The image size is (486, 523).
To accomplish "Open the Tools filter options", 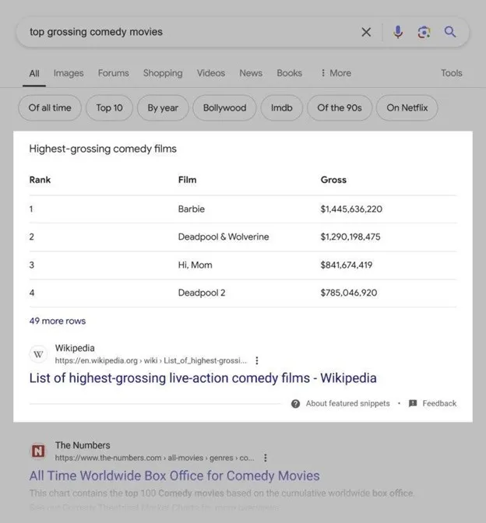I will pyautogui.click(x=451, y=73).
